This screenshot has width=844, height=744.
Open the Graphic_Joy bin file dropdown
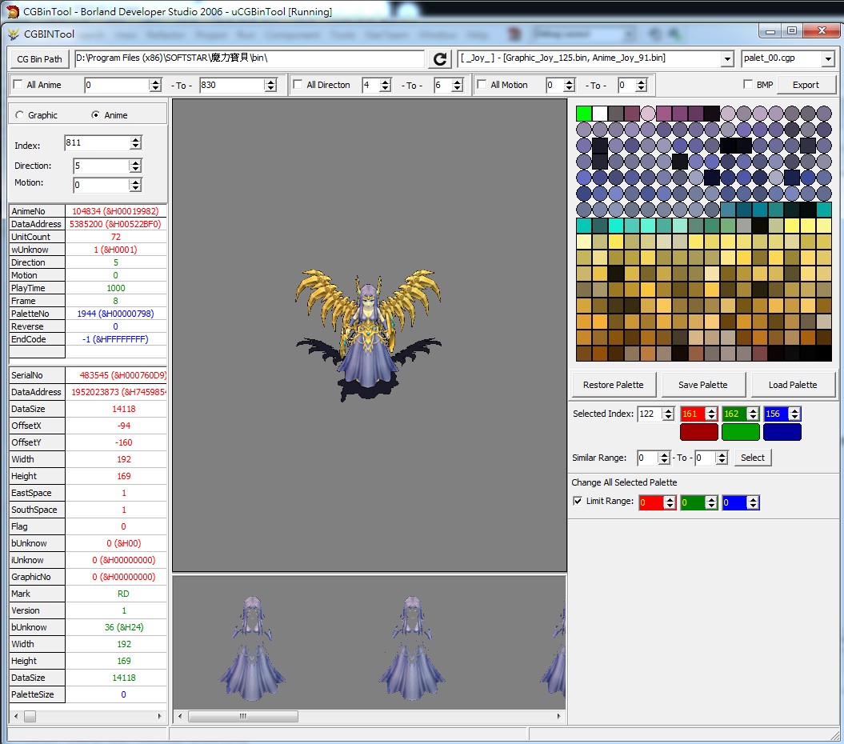[726, 59]
